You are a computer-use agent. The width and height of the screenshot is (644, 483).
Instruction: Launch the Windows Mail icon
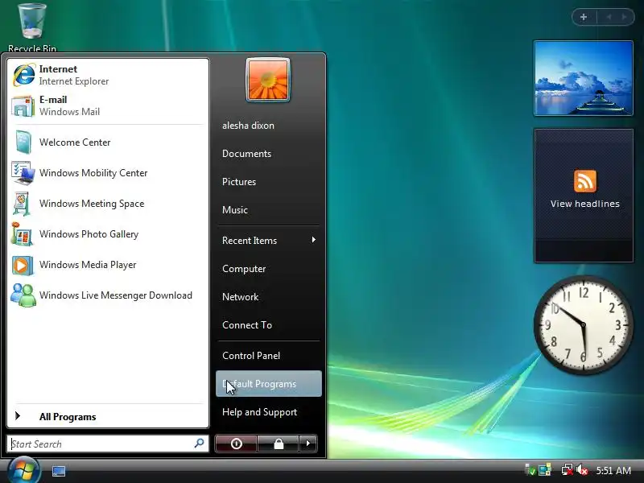[x=23, y=106]
